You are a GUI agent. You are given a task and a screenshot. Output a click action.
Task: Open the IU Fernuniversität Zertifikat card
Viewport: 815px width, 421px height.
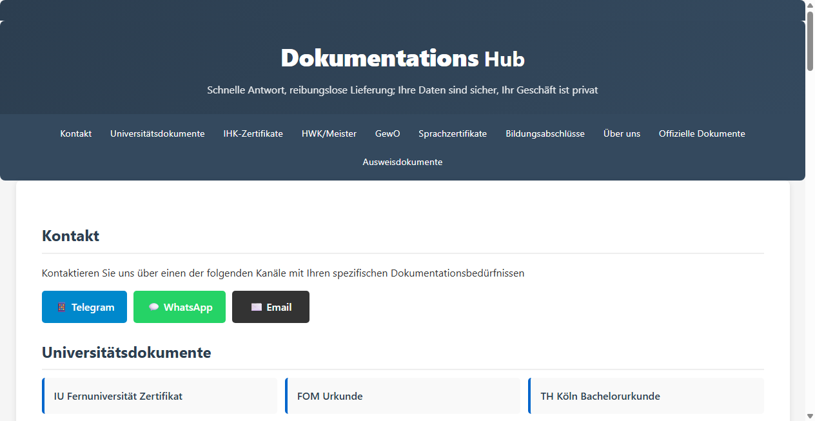tap(159, 396)
